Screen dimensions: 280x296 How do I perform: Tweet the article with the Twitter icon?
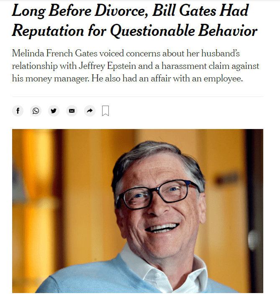pyautogui.click(x=54, y=111)
